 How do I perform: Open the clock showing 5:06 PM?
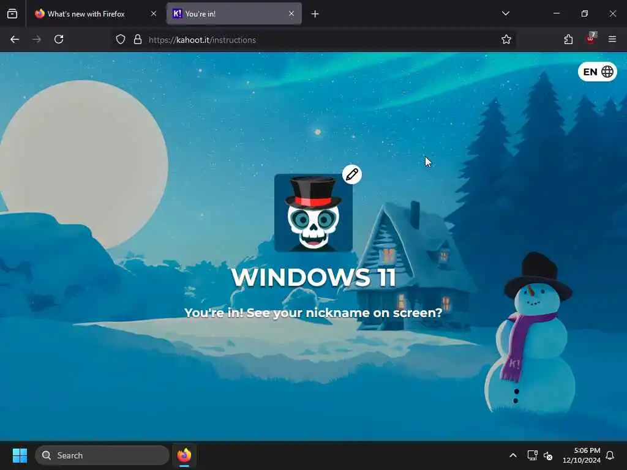[581, 455]
